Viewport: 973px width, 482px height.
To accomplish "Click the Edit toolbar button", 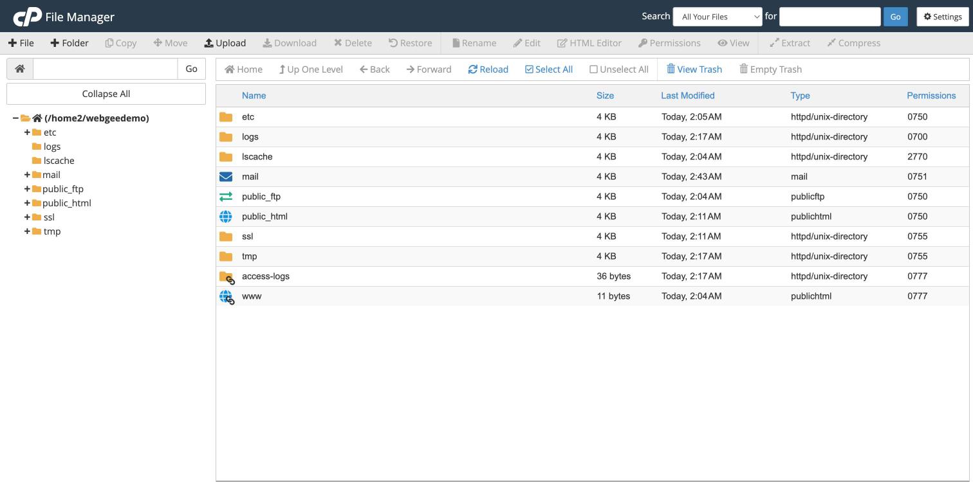I will pos(526,43).
